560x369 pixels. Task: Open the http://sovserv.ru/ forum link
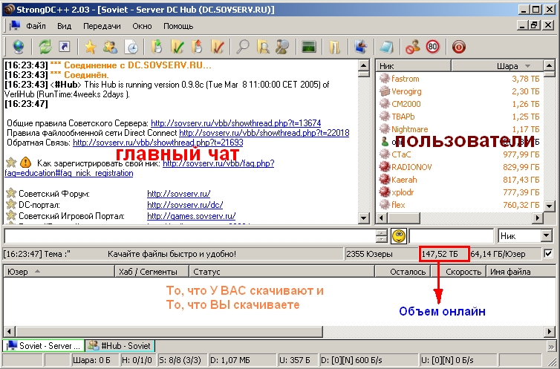click(x=178, y=194)
